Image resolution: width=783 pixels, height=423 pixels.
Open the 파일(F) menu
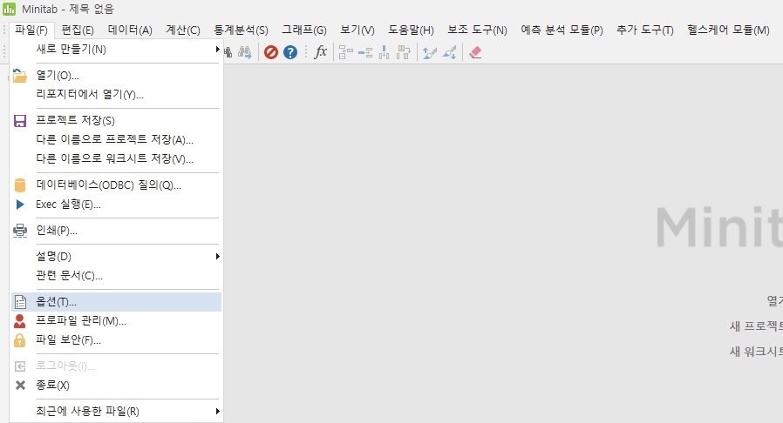31,30
